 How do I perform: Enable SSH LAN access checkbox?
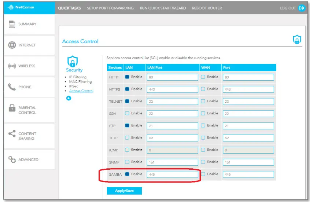click(127, 113)
